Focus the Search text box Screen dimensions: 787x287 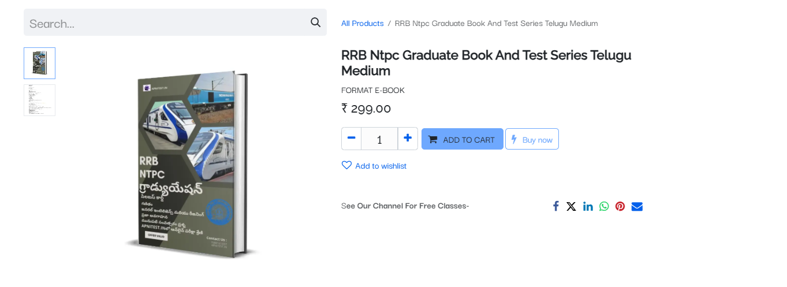coord(167,23)
